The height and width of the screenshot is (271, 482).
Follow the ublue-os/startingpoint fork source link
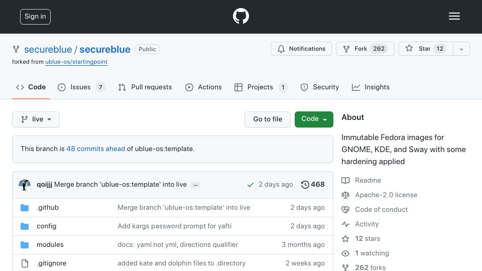click(76, 62)
